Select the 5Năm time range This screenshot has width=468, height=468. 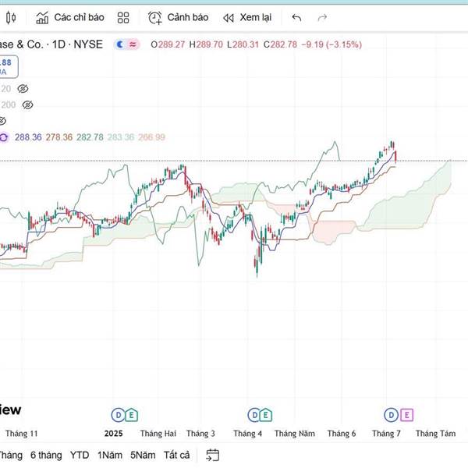click(143, 456)
